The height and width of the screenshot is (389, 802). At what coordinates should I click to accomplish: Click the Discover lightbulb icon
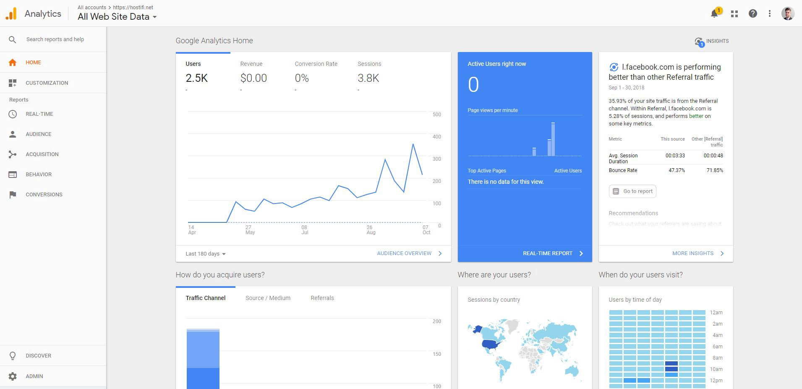[x=13, y=356]
